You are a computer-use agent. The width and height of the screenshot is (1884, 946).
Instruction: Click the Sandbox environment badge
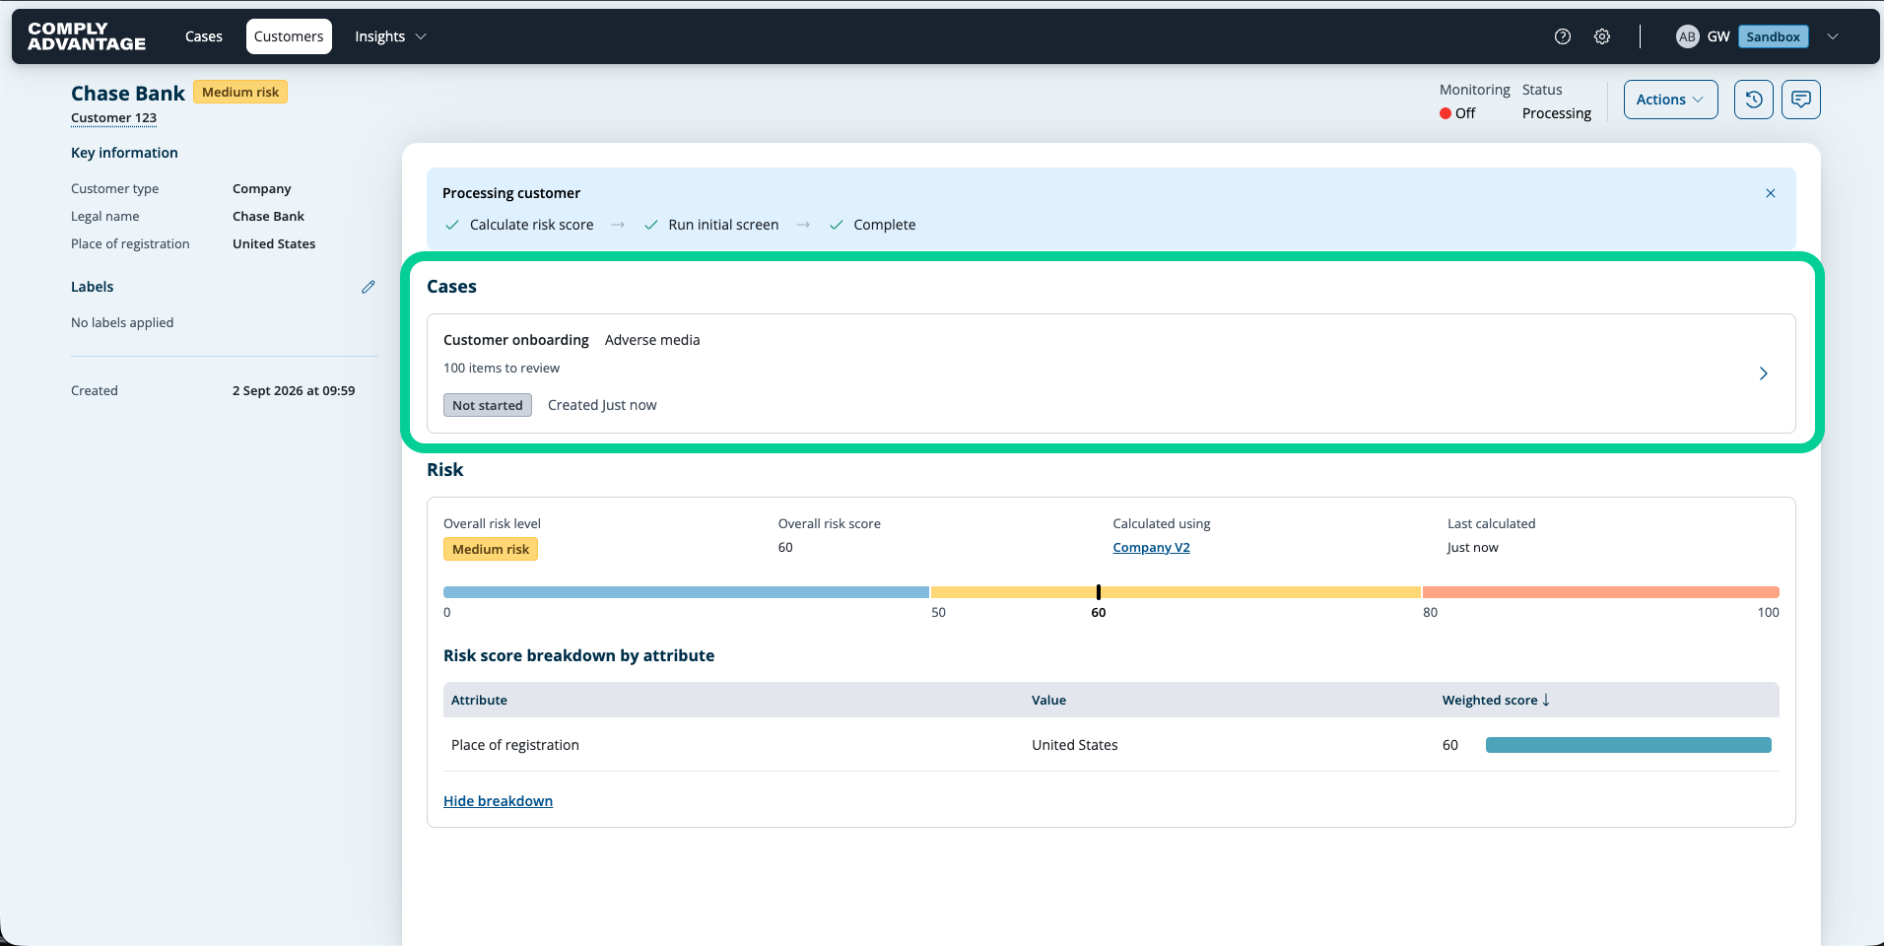1774,36
